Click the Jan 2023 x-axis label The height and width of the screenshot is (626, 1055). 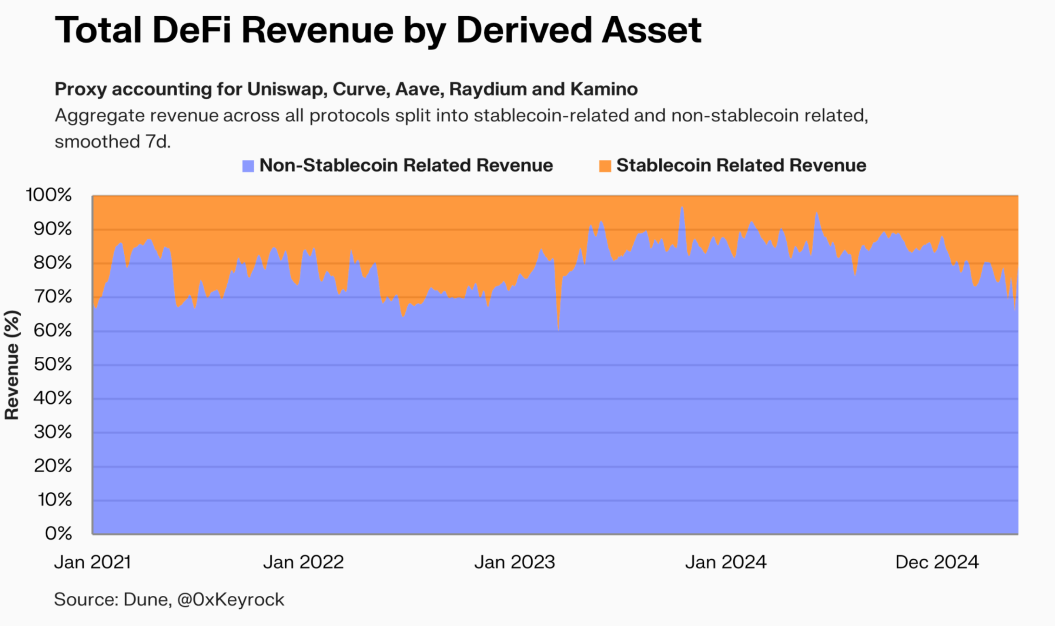[514, 562]
